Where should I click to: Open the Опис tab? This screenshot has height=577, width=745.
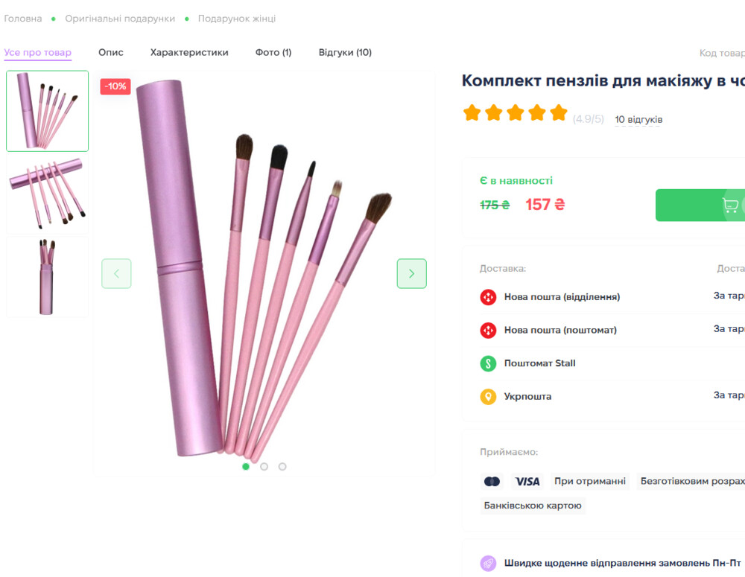(x=111, y=53)
